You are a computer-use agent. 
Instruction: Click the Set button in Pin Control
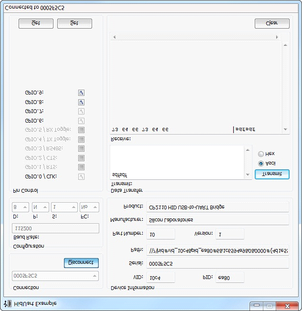(x=74, y=23)
